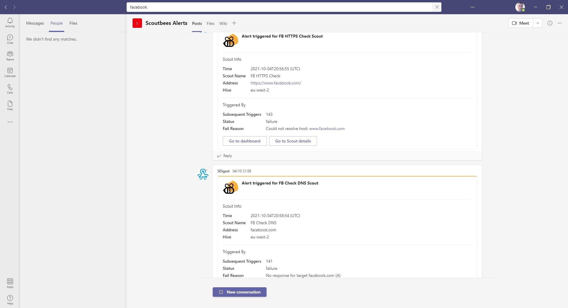Click bee logo in FB Check DNS alert
The image size is (568, 308).
point(230,187)
